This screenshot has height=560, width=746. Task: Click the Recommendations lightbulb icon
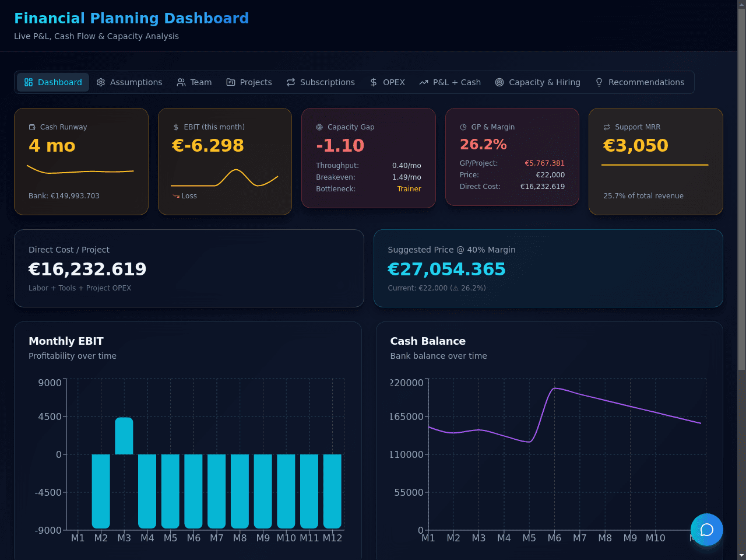(599, 82)
